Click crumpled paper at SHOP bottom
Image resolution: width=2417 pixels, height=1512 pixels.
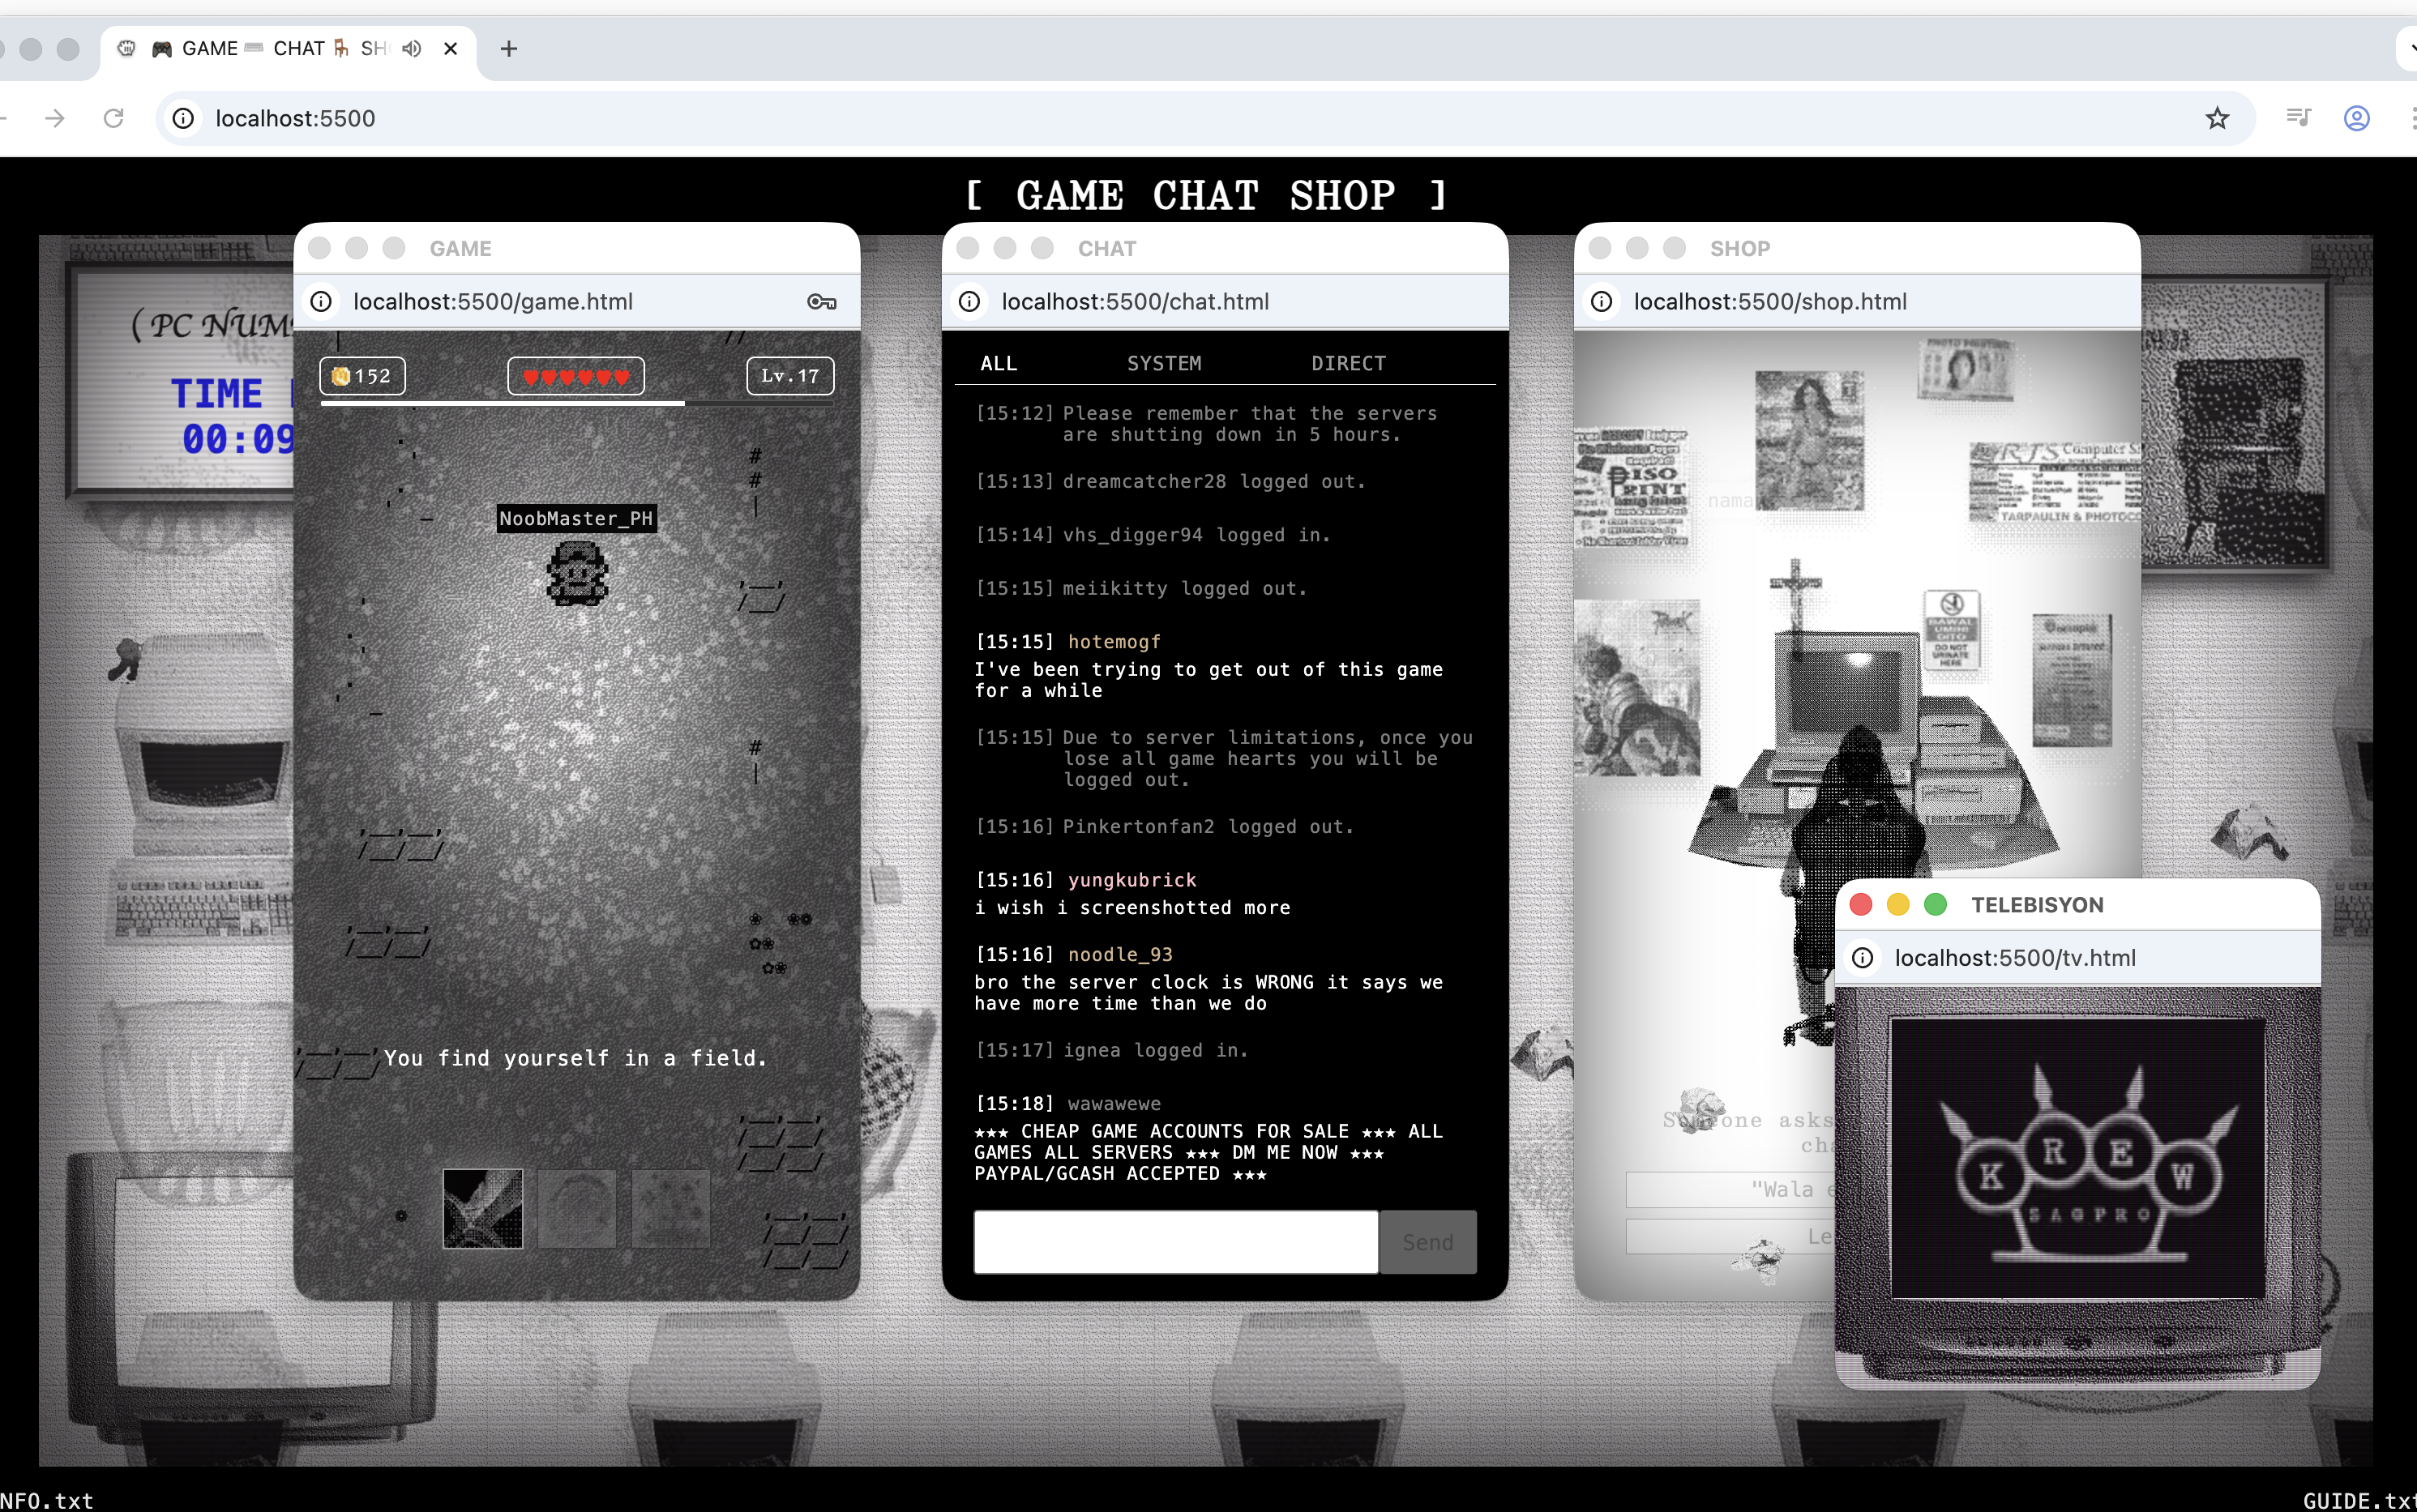pyautogui.click(x=1759, y=1259)
